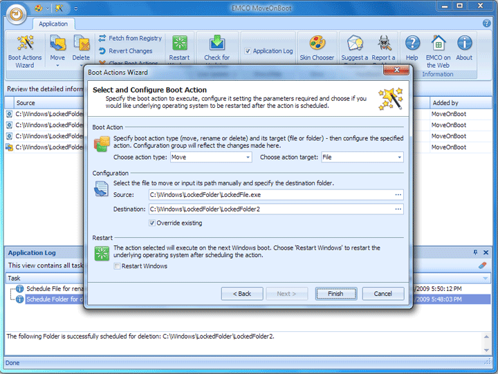Browse for Source file with ellipsis button
The width and height of the screenshot is (498, 374).
click(398, 195)
